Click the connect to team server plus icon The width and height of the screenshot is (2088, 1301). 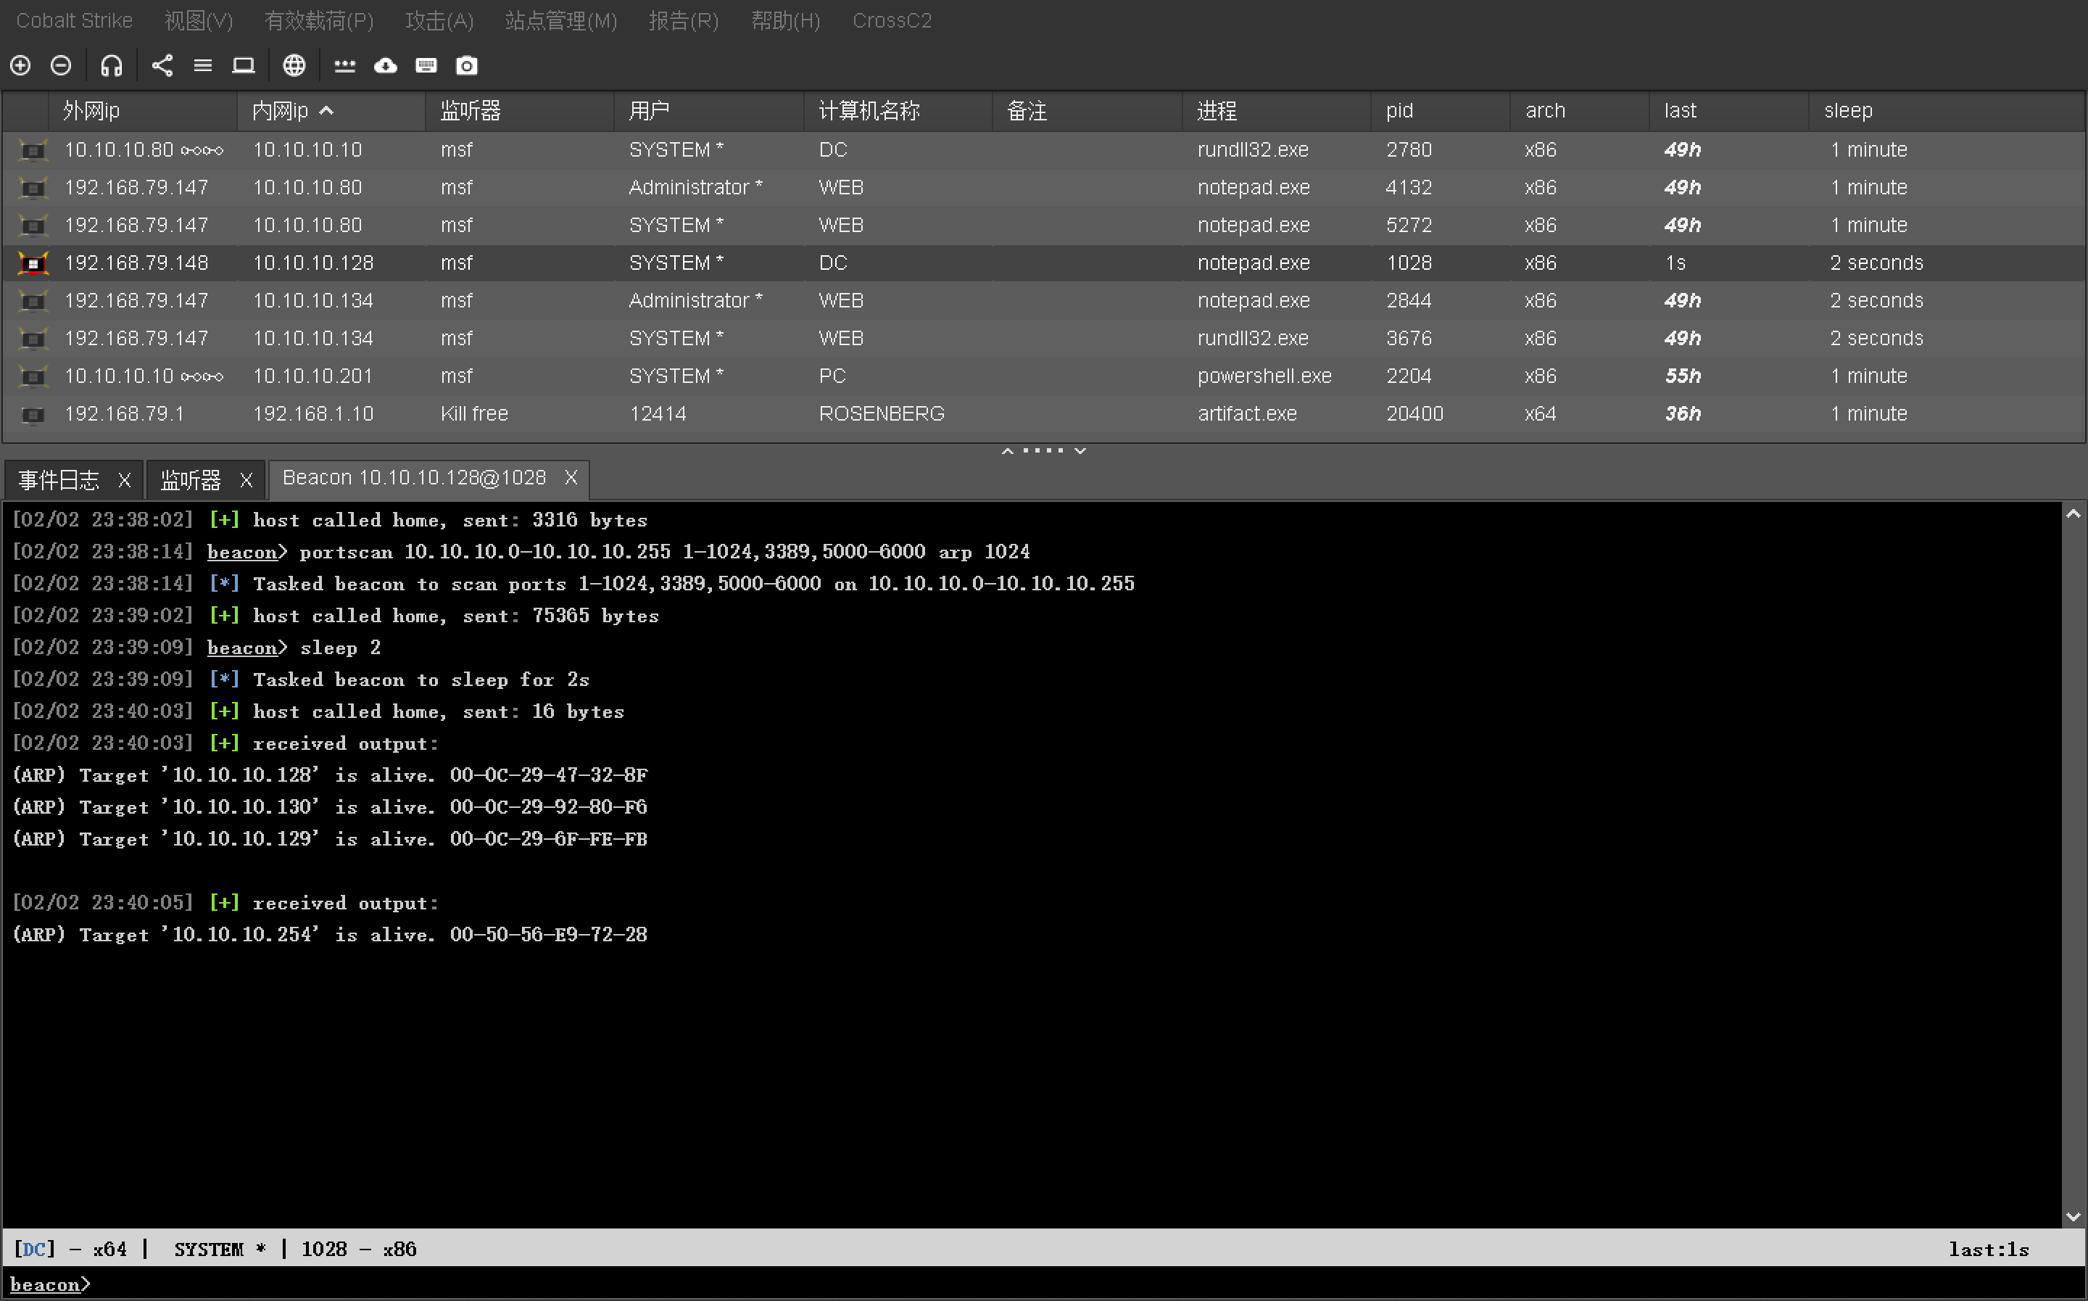click(20, 65)
